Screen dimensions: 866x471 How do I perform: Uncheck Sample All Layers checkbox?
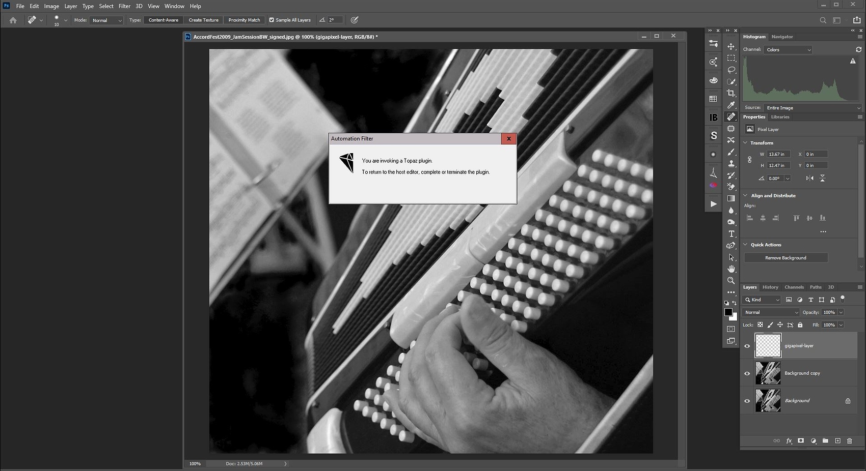[272, 20]
